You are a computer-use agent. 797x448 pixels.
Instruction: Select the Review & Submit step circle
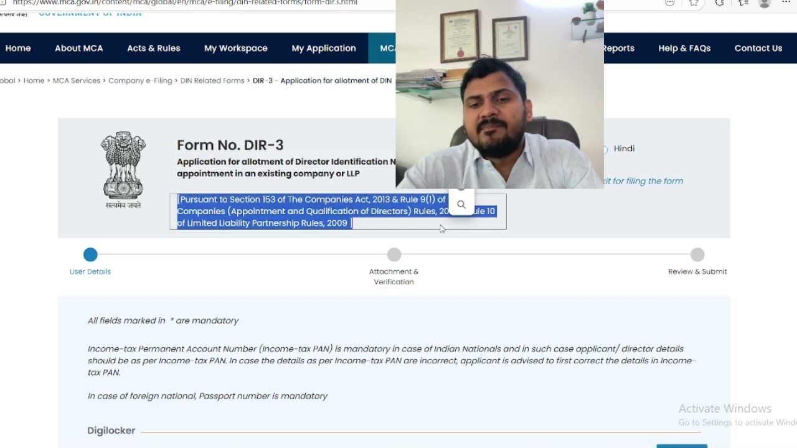(x=697, y=254)
